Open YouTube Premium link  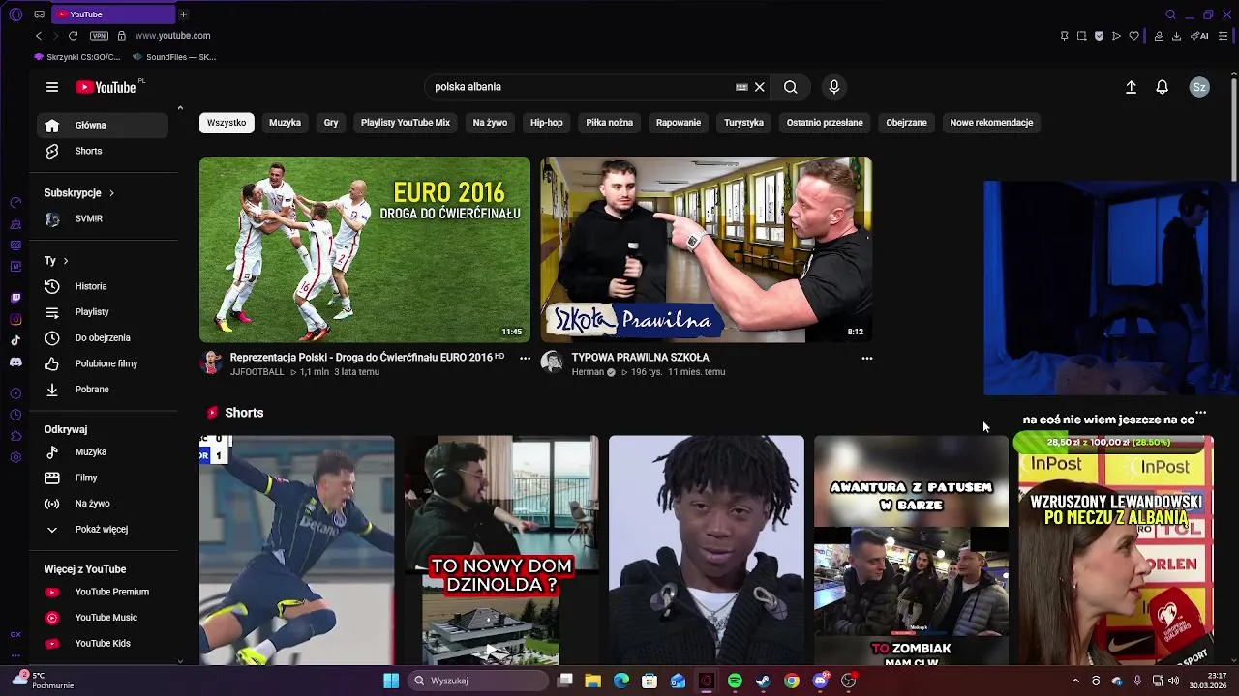pos(102,593)
